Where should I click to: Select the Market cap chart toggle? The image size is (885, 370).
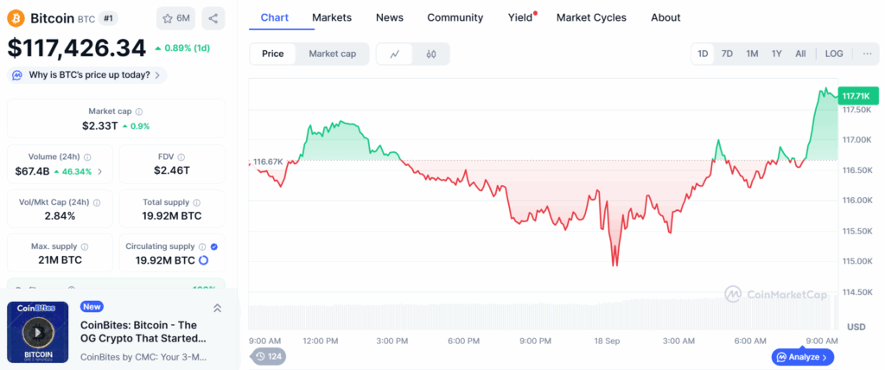(x=333, y=54)
